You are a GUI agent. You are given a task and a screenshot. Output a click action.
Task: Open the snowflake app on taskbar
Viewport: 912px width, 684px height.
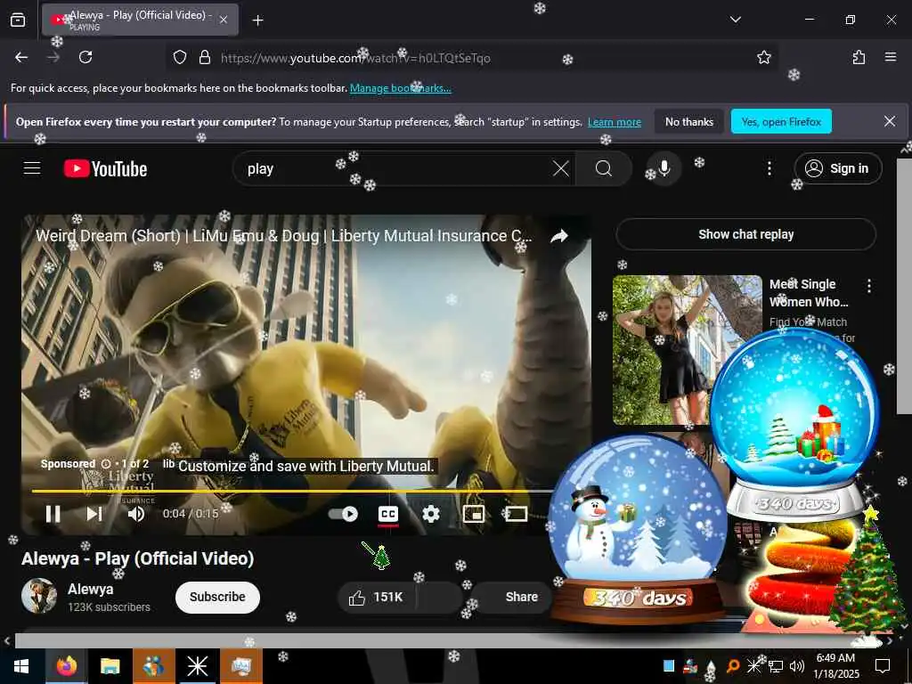coord(197,666)
